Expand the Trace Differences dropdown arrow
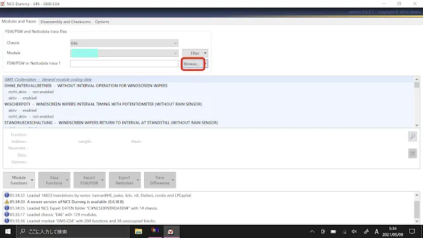The height and width of the screenshot is (238, 423). pyautogui.click(x=173, y=180)
